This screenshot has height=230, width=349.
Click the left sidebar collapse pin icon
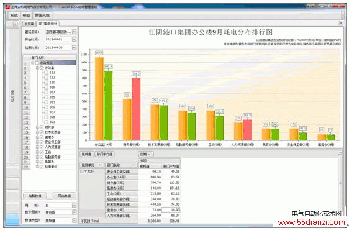15,24
